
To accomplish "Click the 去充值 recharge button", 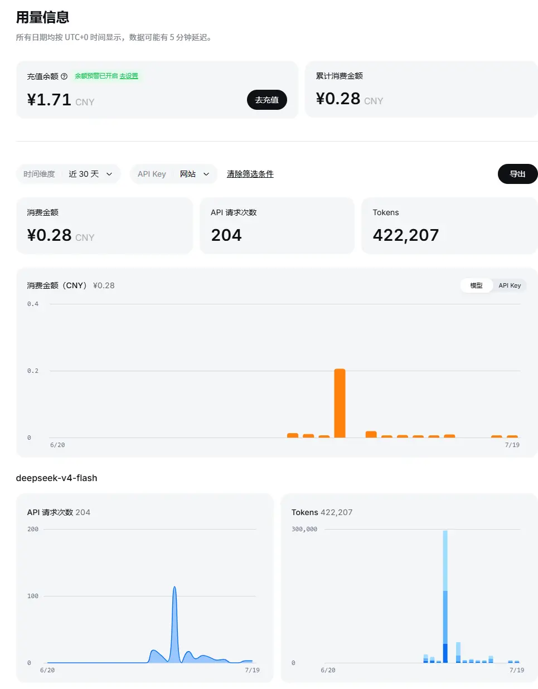I will click(267, 100).
